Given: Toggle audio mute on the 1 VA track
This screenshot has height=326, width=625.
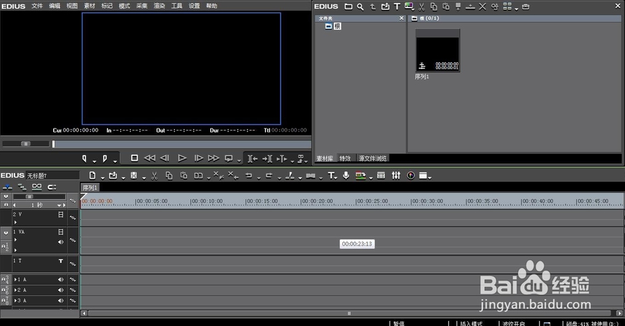Looking at the screenshot, I should click(61, 242).
